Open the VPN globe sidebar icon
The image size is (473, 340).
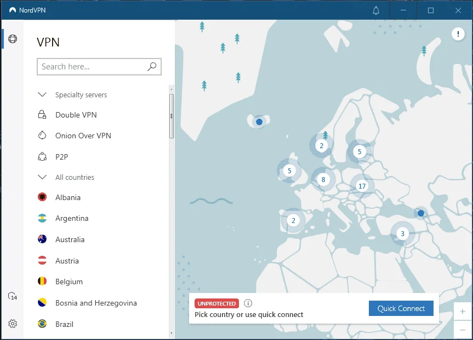(x=13, y=39)
